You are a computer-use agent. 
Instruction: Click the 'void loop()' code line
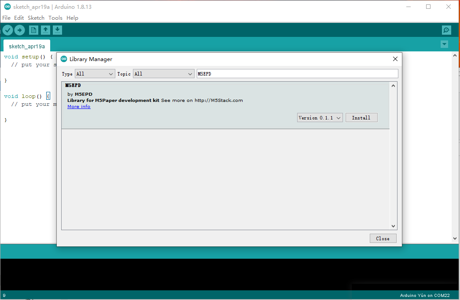[27, 96]
